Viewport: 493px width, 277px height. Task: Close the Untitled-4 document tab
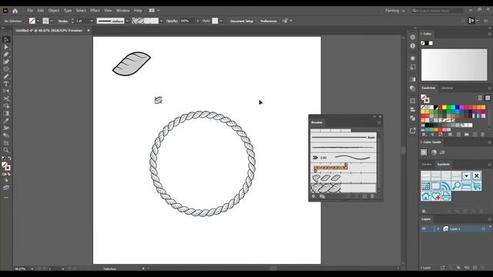click(x=89, y=31)
